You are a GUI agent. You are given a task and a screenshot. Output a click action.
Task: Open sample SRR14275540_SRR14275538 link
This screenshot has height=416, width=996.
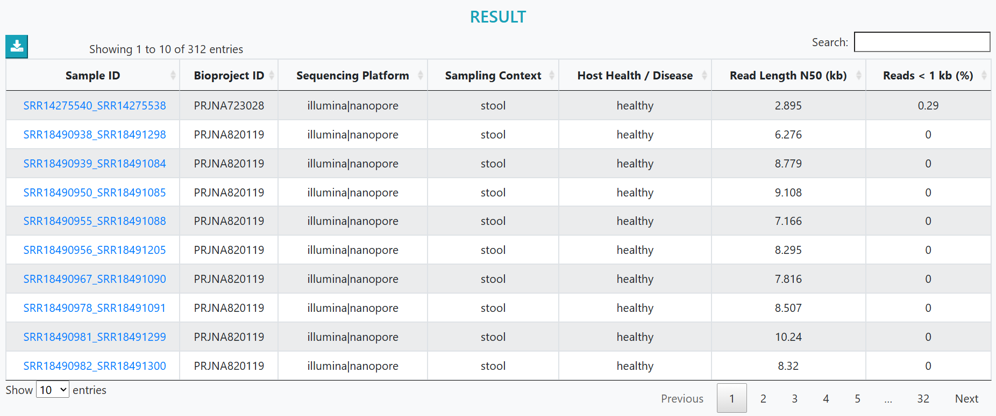point(95,106)
